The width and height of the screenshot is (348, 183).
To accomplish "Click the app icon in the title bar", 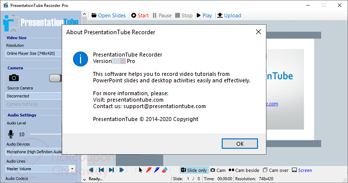I will [6, 5].
